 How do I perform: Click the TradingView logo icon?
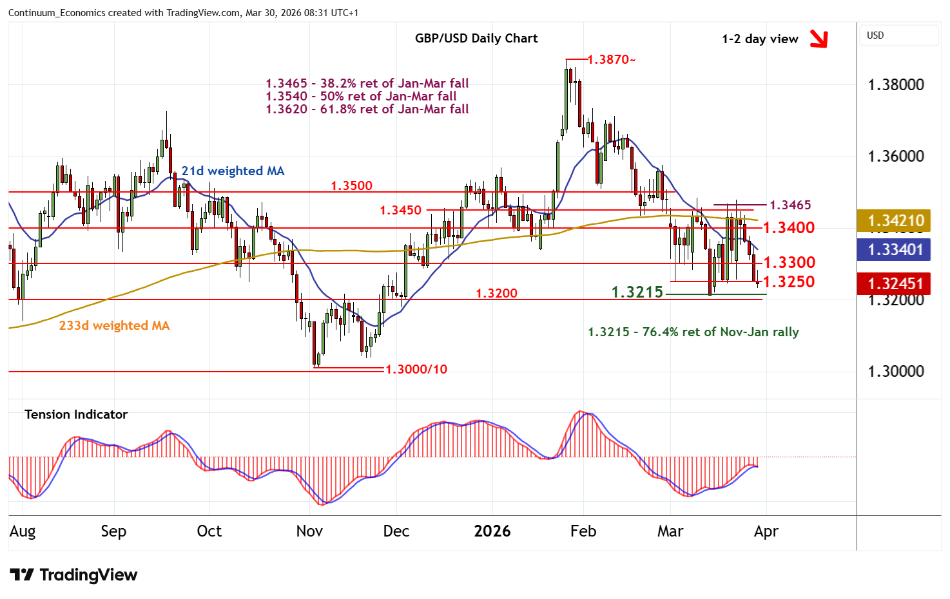click(x=21, y=575)
